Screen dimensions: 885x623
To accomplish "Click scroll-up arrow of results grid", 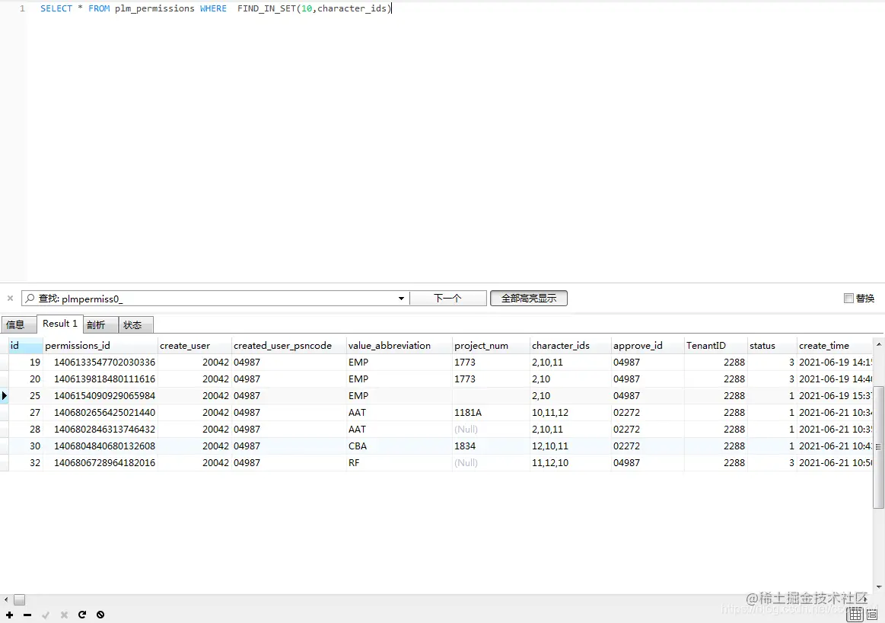I will click(x=879, y=343).
